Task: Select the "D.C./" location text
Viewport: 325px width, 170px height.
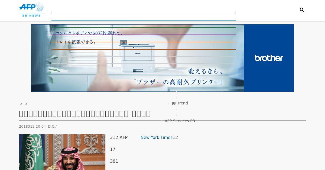Action: pos(52,126)
